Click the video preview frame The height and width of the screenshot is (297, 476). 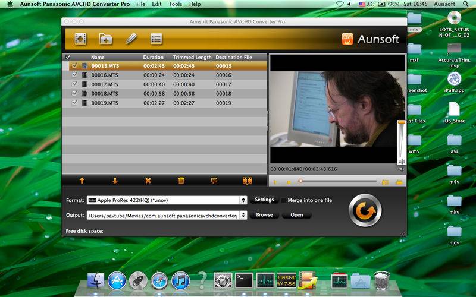point(337,109)
